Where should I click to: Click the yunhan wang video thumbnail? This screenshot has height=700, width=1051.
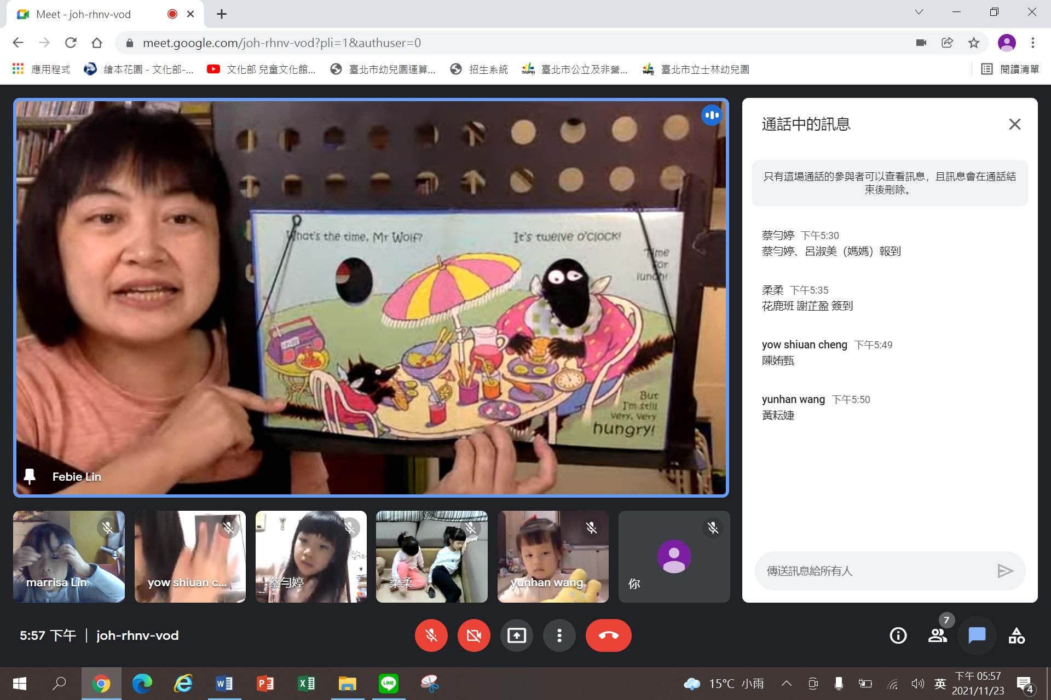(553, 557)
